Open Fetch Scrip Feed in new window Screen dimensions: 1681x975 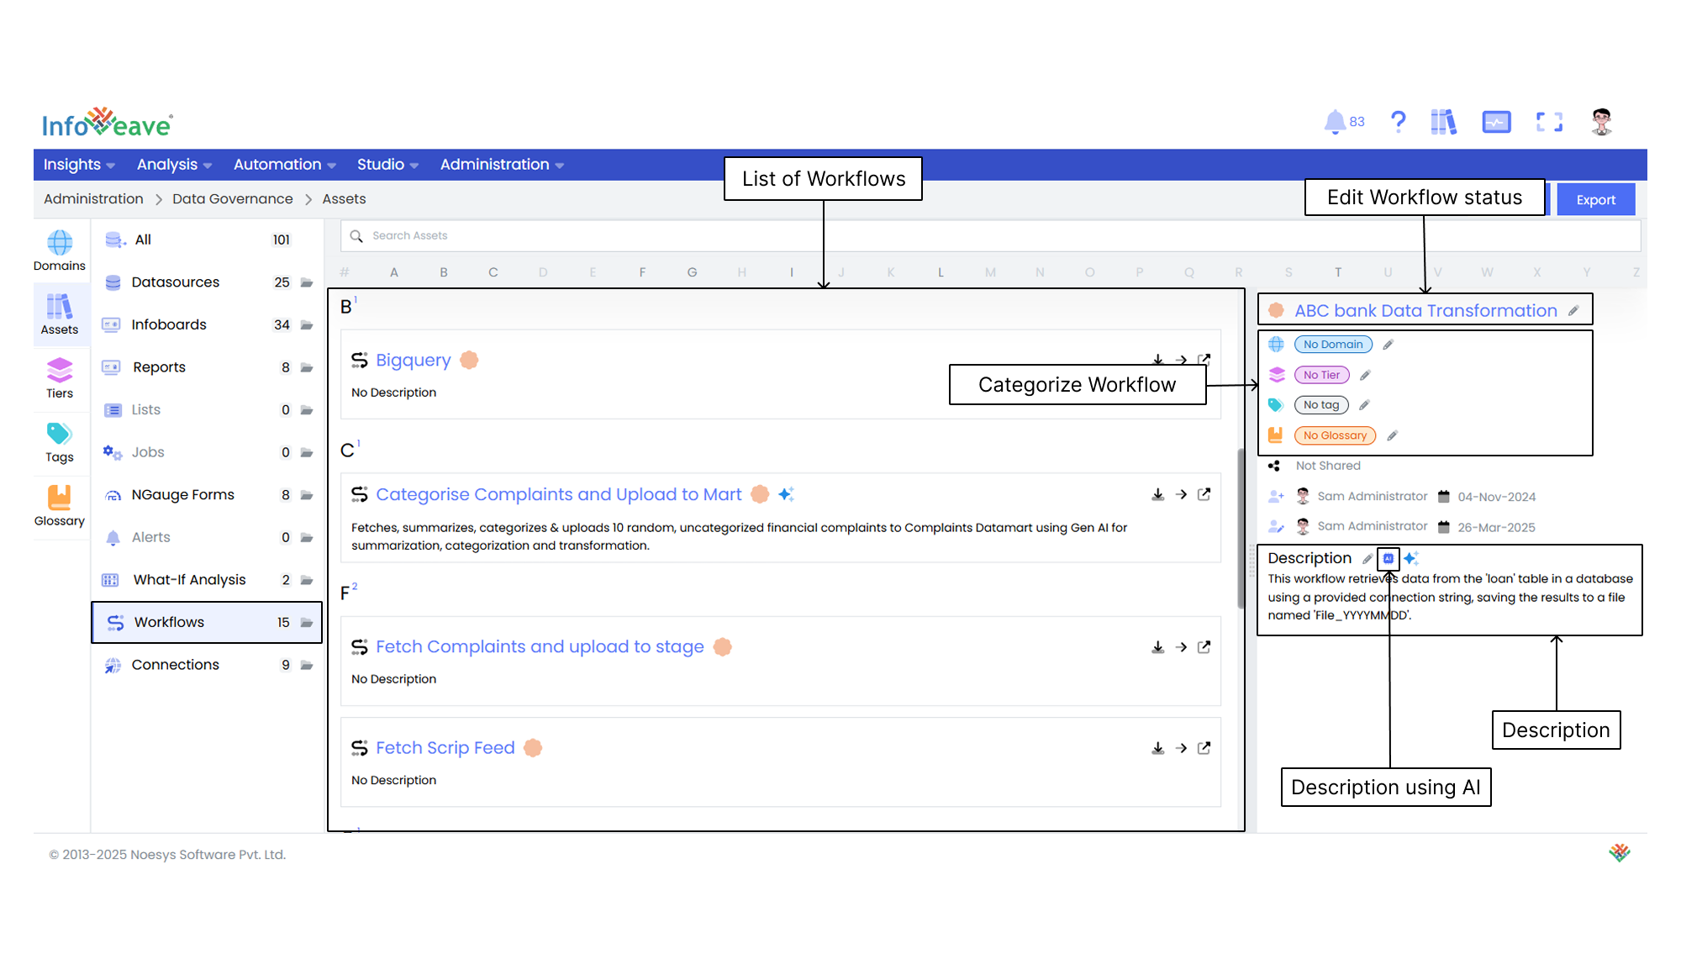pyautogui.click(x=1204, y=747)
